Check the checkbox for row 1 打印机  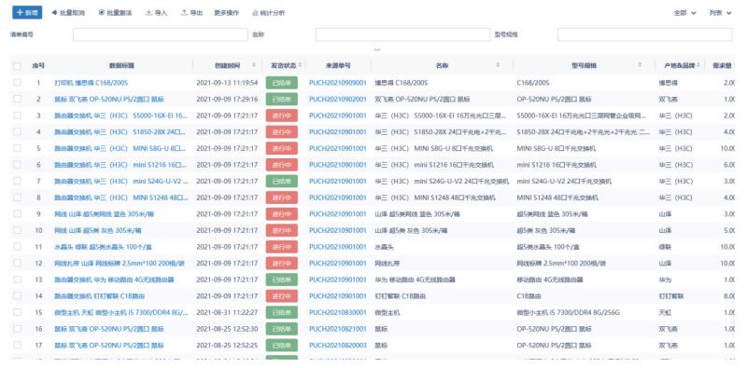[17, 82]
